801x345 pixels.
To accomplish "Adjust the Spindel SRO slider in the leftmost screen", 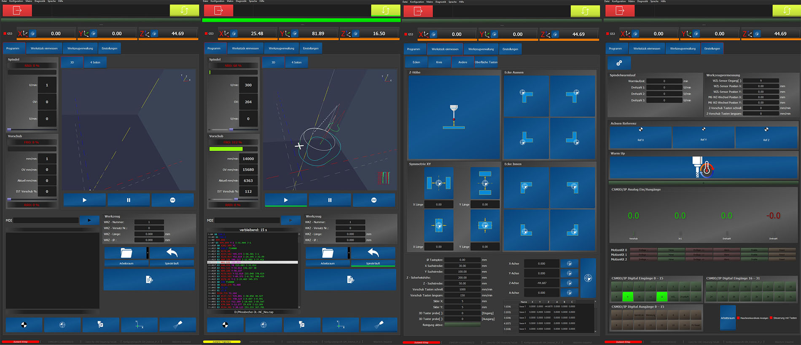I will [10, 129].
